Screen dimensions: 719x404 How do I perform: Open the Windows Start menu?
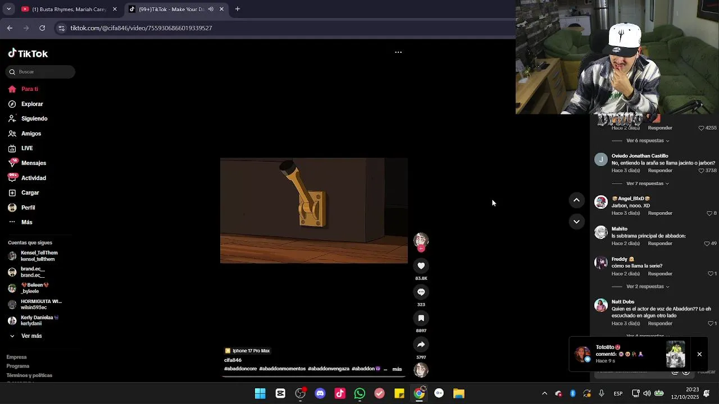260,393
